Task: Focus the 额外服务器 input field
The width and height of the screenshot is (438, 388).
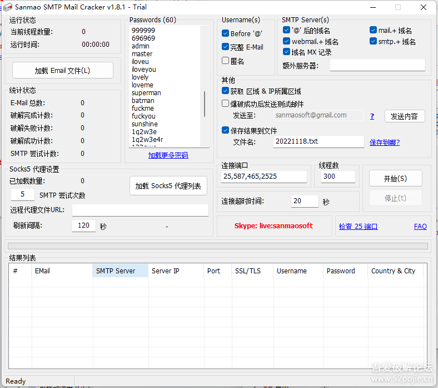Action: pos(377,66)
